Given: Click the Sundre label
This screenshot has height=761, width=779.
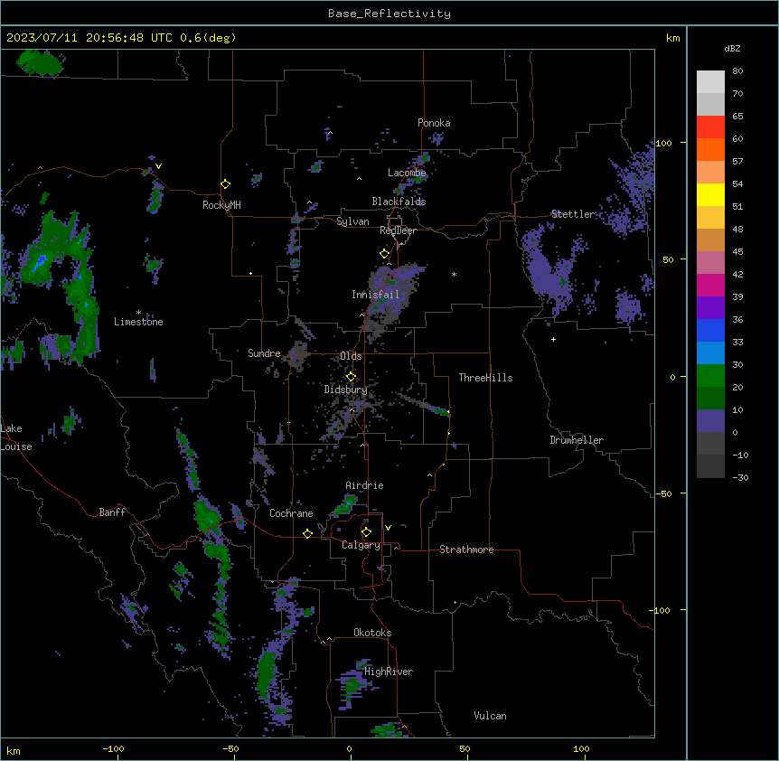Looking at the screenshot, I should pyautogui.click(x=264, y=353).
